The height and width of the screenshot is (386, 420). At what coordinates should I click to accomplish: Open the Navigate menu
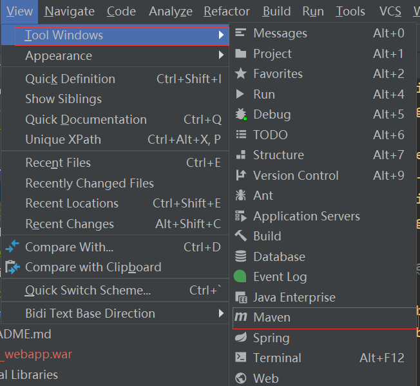coord(70,12)
